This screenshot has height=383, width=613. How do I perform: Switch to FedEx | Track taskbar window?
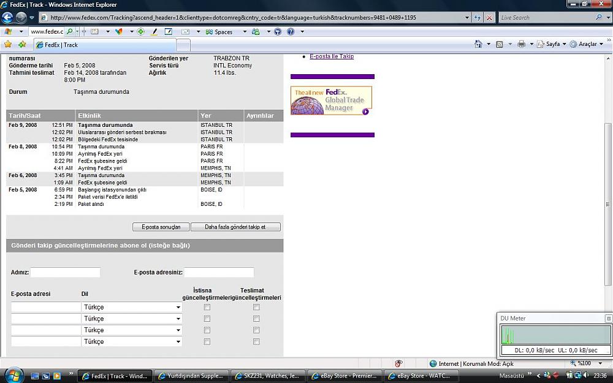click(x=115, y=376)
